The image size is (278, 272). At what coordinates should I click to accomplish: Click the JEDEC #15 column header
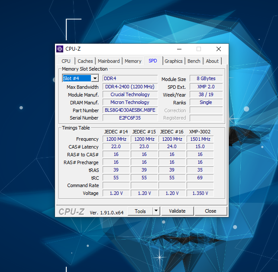(144, 132)
